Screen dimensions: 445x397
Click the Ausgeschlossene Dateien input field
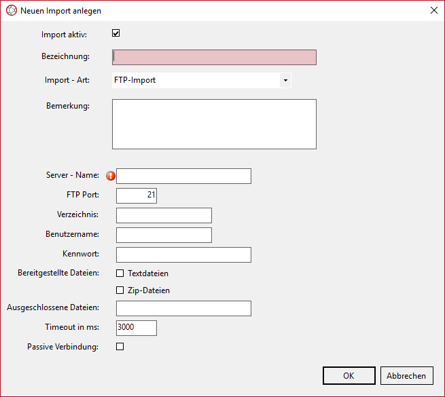click(183, 309)
